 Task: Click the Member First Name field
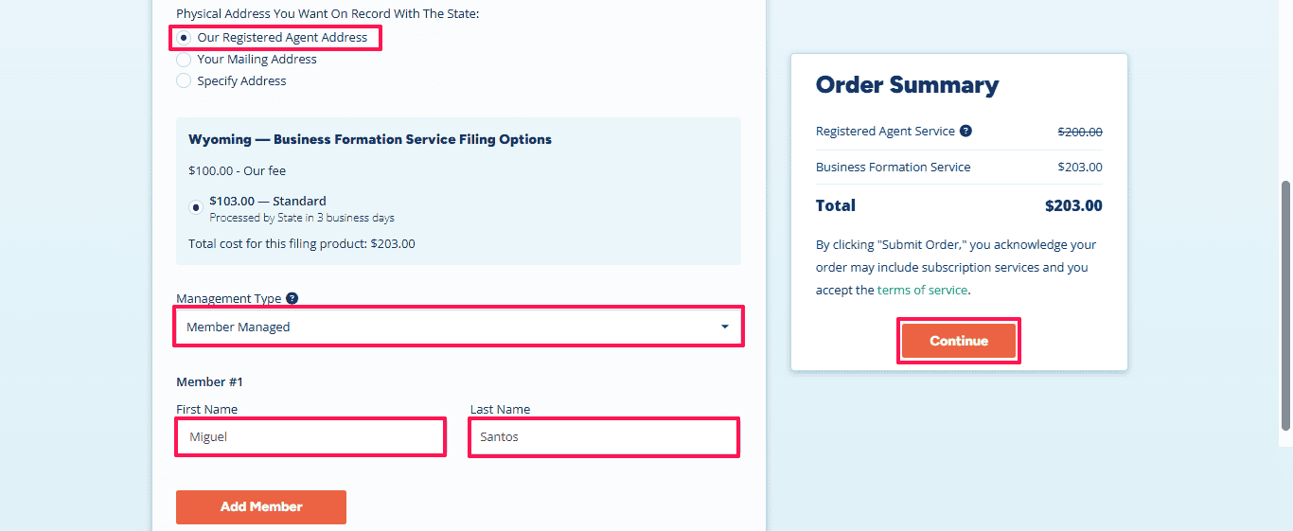(310, 437)
